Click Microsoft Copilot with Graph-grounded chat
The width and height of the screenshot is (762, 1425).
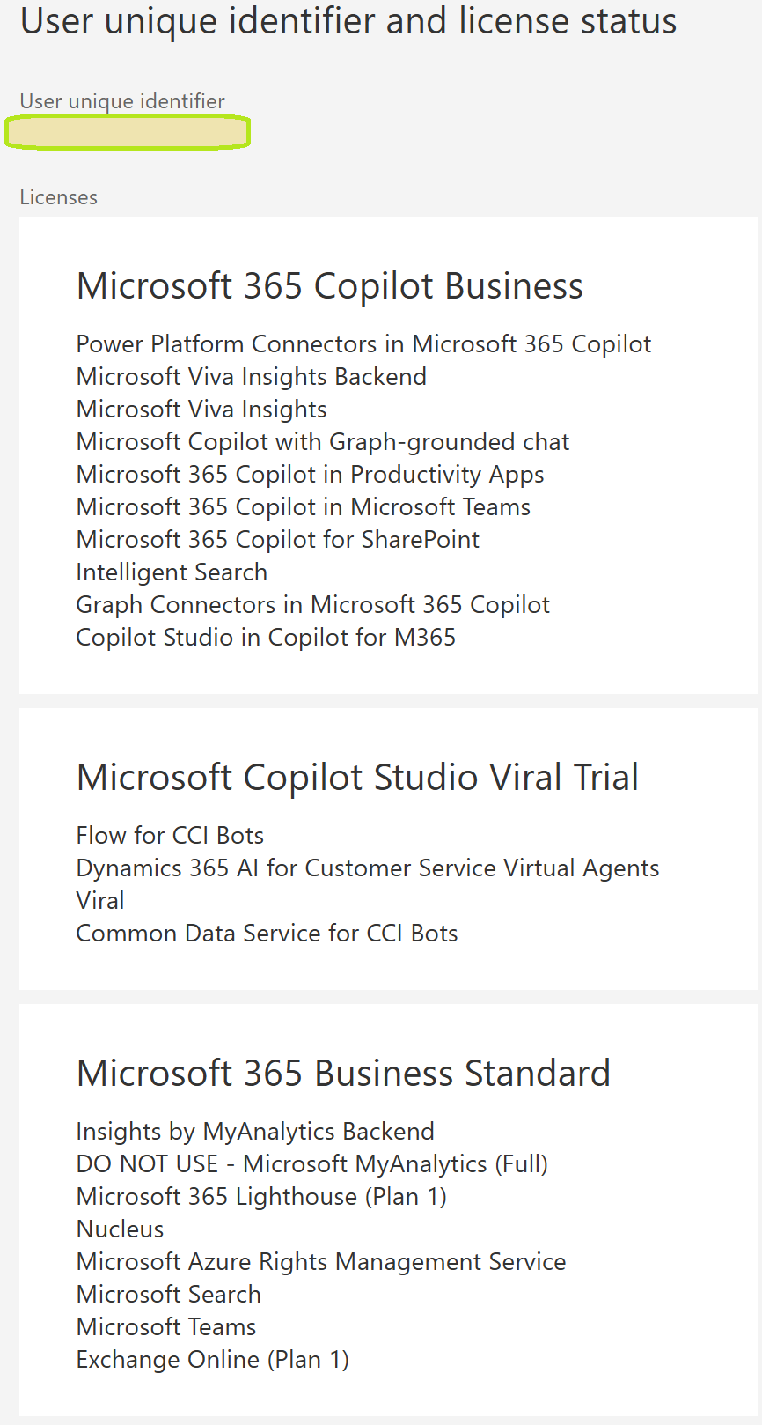[x=323, y=441]
